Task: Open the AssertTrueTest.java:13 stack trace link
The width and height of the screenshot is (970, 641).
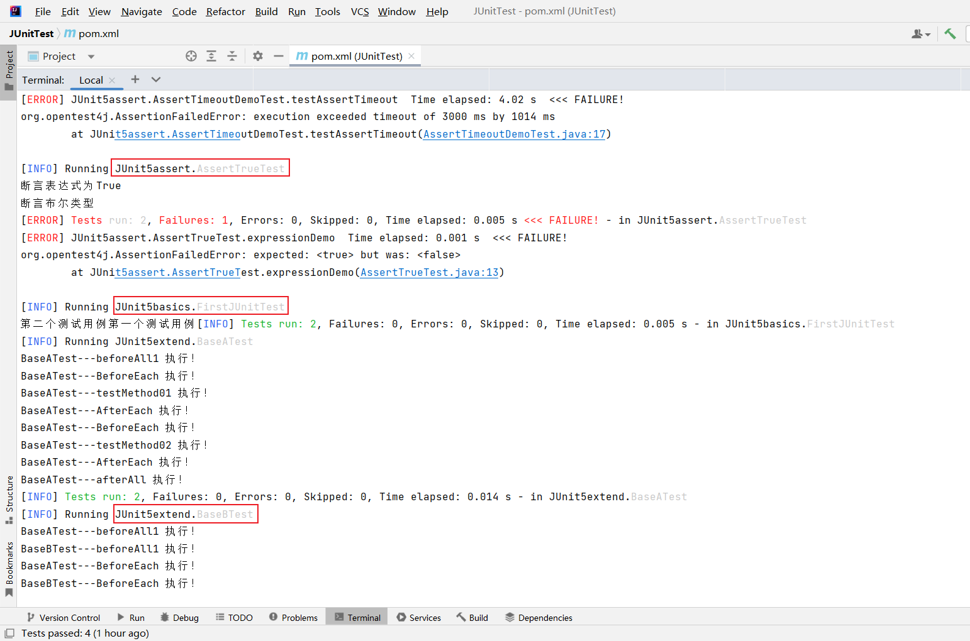Action: pyautogui.click(x=429, y=272)
